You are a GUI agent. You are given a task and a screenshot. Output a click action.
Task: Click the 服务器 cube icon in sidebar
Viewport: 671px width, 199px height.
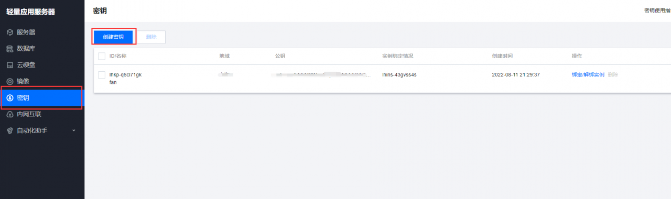(x=9, y=32)
